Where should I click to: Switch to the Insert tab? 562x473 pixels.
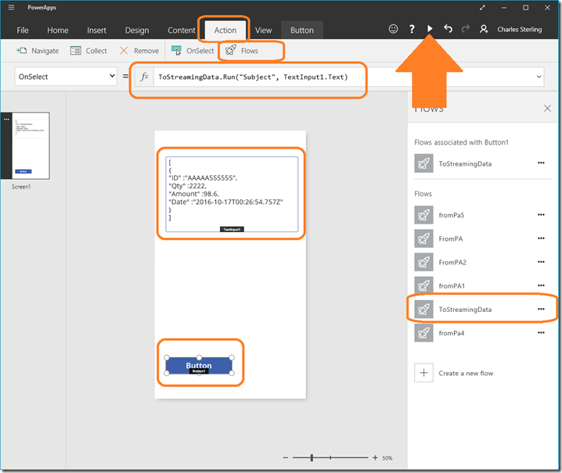coord(97,30)
